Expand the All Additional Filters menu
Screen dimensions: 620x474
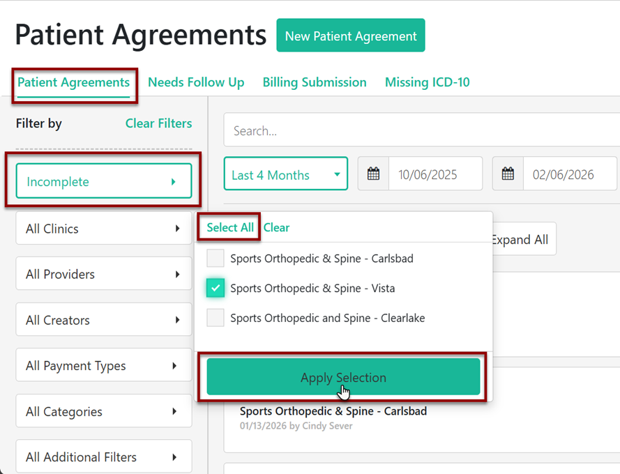[103, 457]
